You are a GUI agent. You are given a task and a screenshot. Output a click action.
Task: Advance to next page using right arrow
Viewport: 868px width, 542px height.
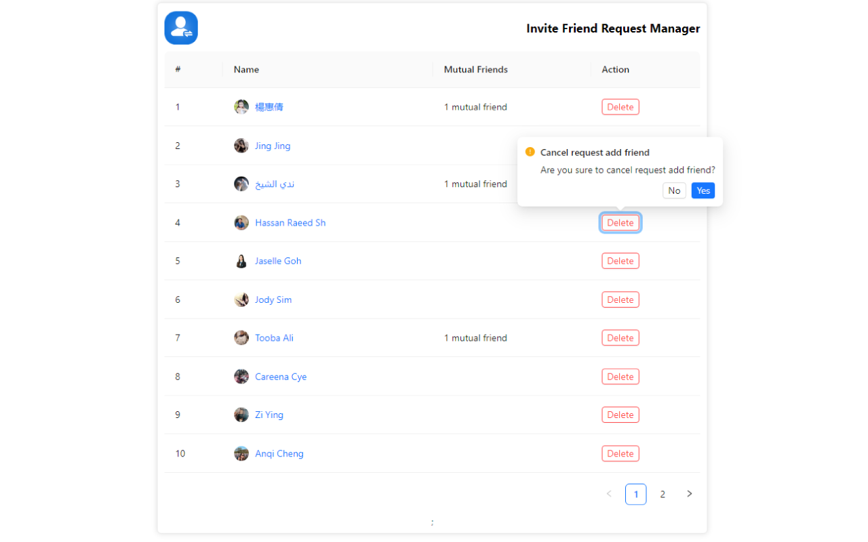(x=690, y=494)
